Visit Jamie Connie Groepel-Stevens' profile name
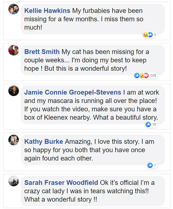 pyautogui.click(x=73, y=93)
